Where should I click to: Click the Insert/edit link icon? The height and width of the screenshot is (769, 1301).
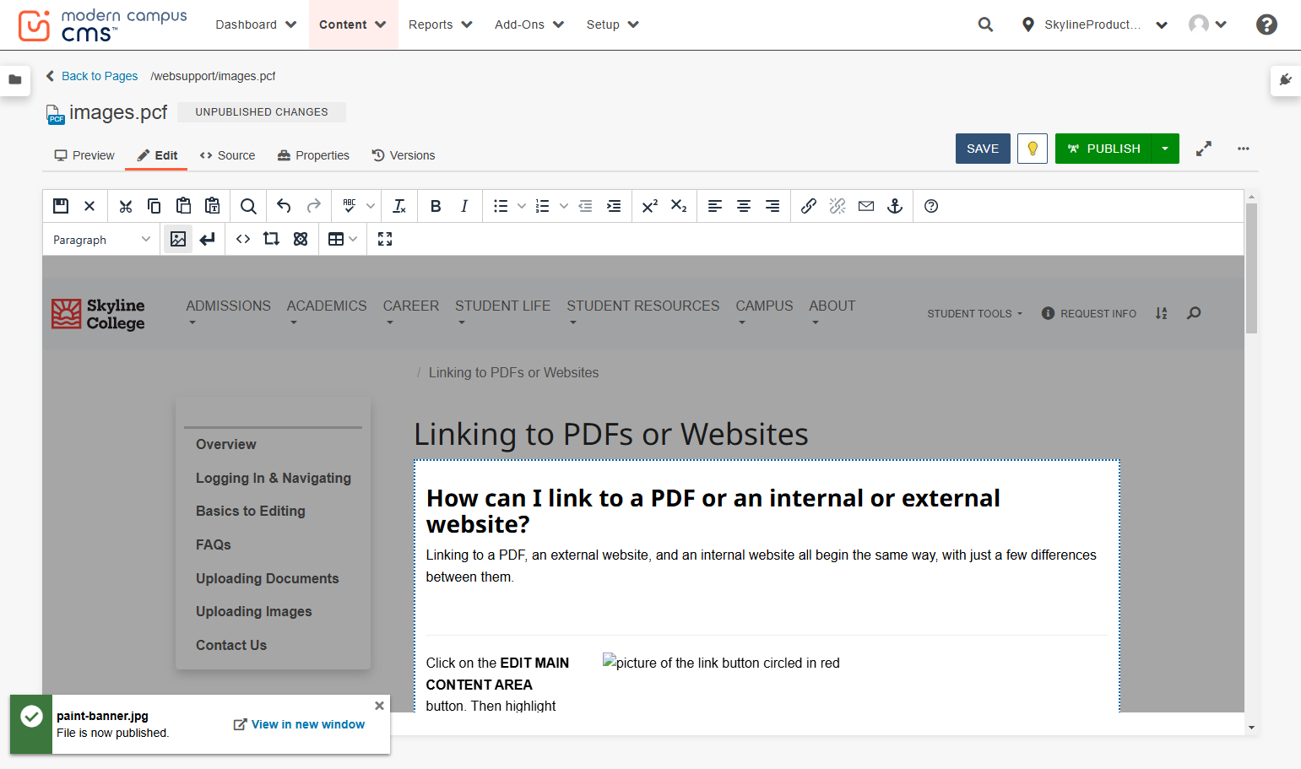[x=809, y=206]
